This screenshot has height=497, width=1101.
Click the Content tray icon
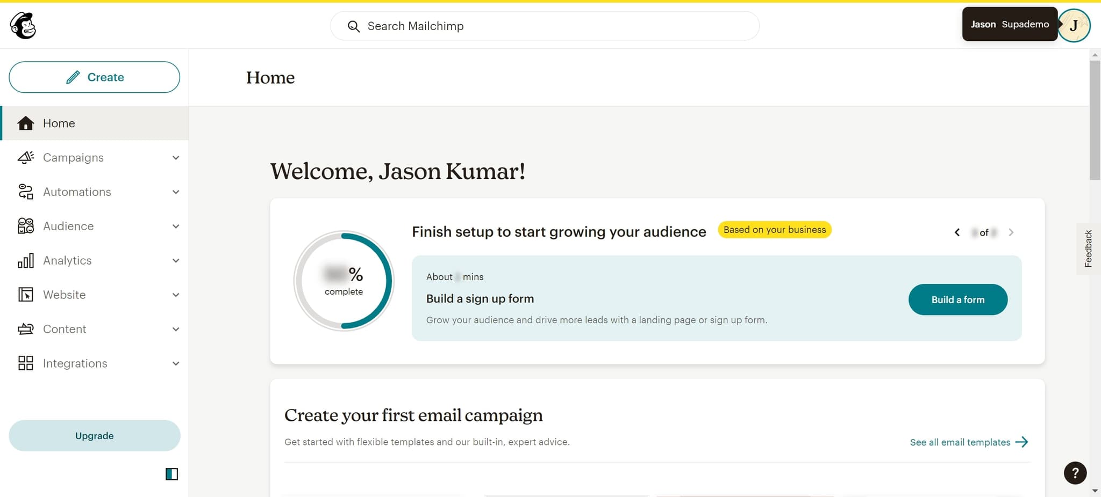(x=25, y=329)
